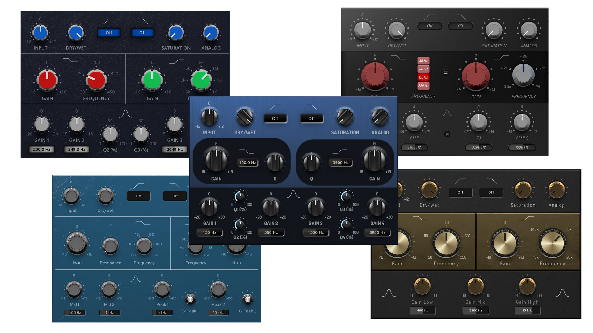Screen dimensions: 593x333
Task: Click the gold Saturation knob
Action: click(523, 190)
